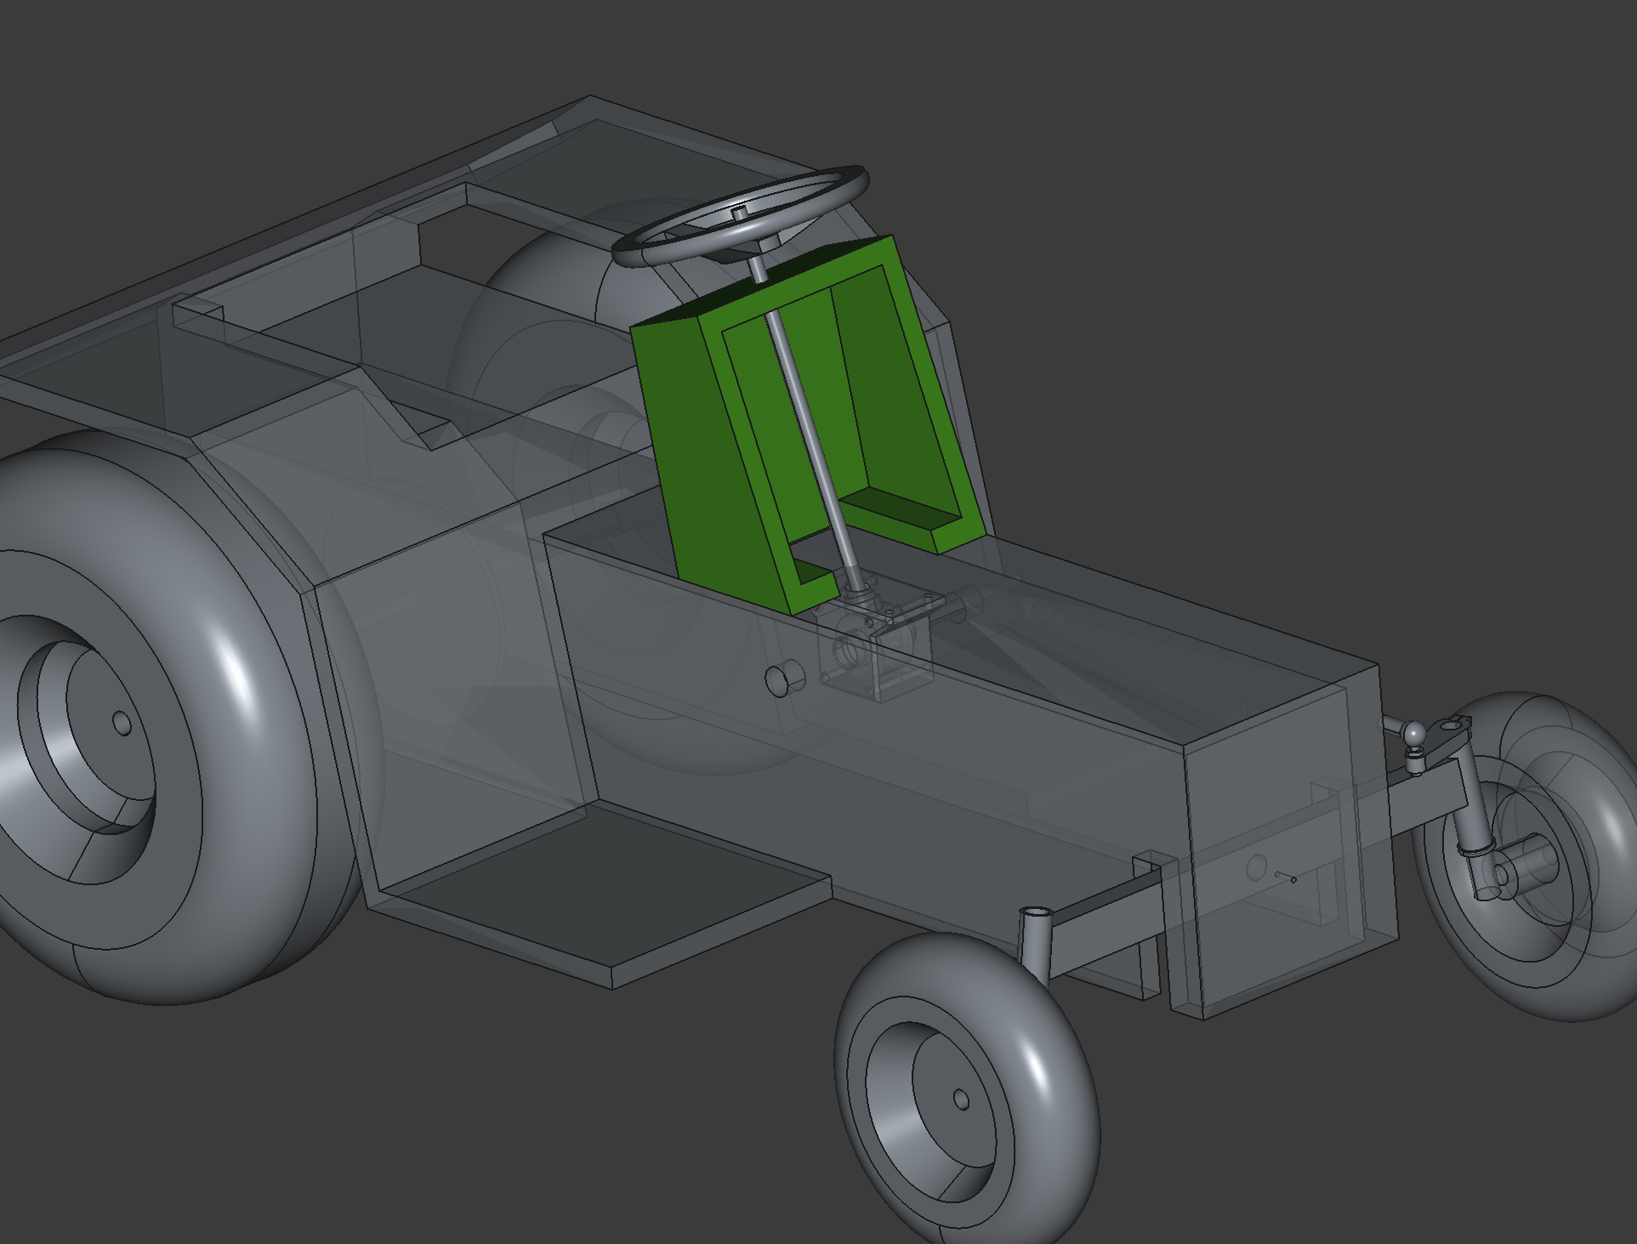
Task: Click the front left wheel hub hole
Action: (961, 1099)
